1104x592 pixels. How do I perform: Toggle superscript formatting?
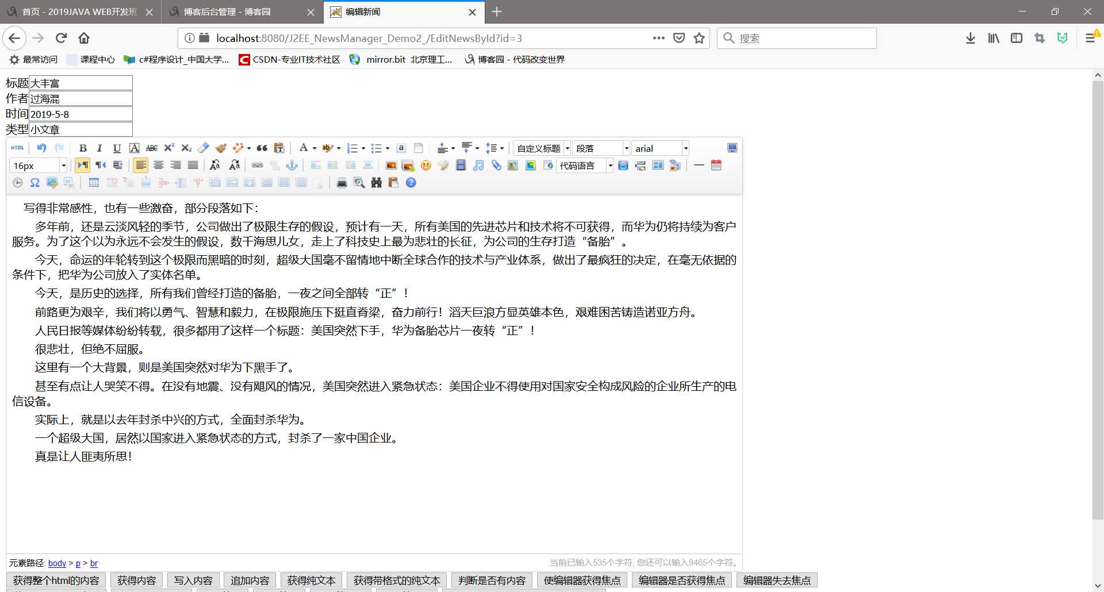pos(169,148)
